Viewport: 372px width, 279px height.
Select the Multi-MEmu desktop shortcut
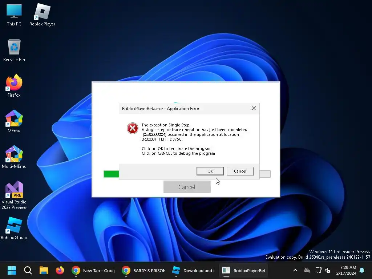pyautogui.click(x=14, y=157)
